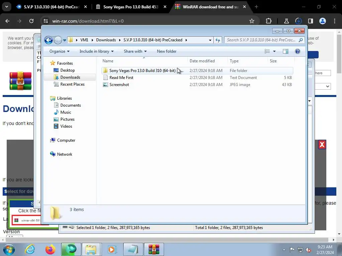Go back using Explorer's blue back arrow
This screenshot has width=342, height=256.
click(x=48, y=40)
